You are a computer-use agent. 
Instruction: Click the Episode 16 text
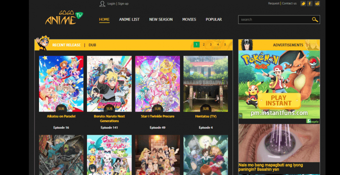[61, 128]
